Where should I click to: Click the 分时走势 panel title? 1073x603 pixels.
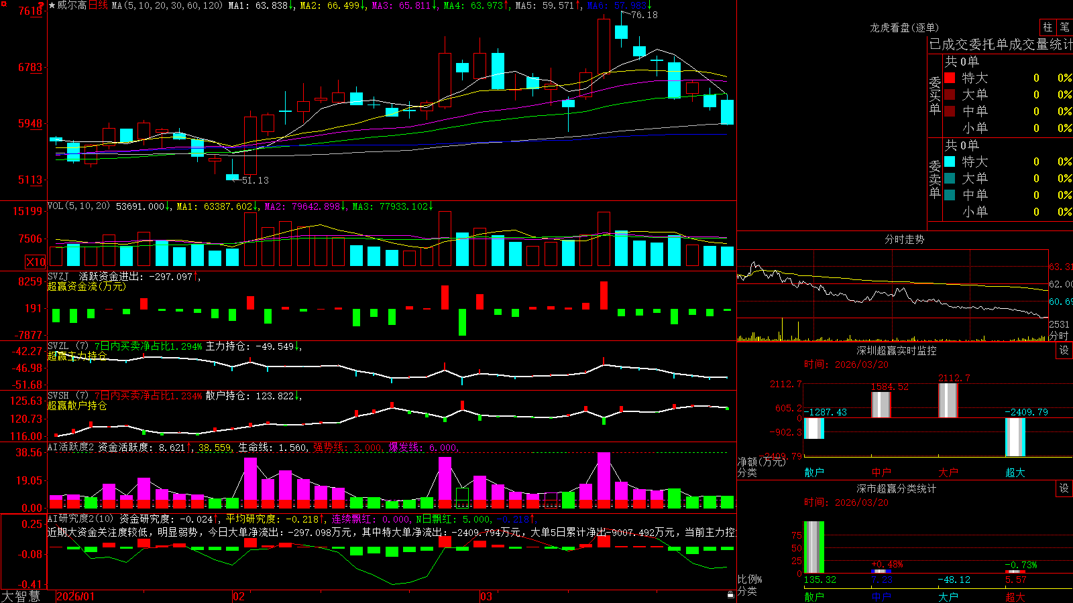pos(904,239)
